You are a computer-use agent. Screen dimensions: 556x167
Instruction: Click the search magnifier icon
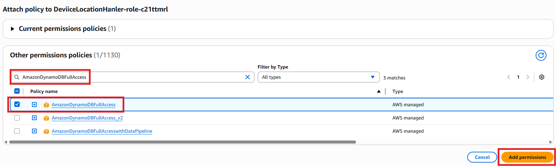click(x=17, y=77)
